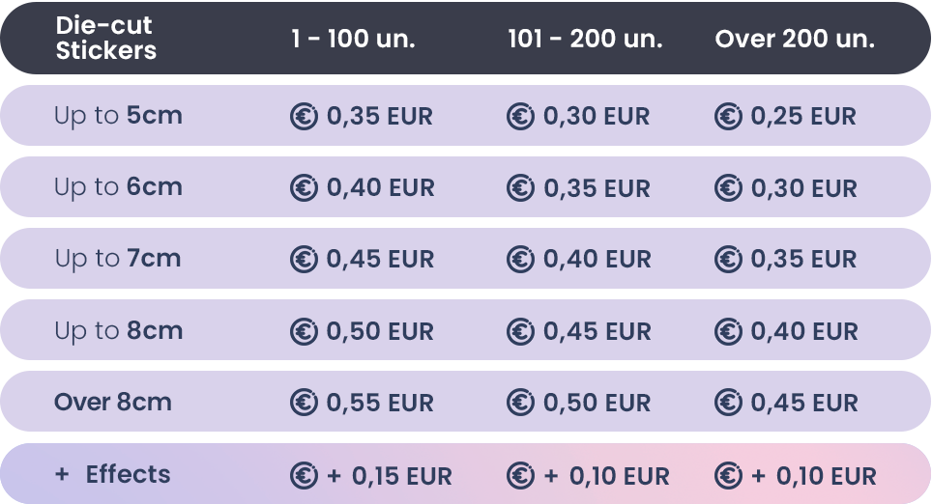The image size is (932, 504).
Task: Click the euro icon beside 0,35 EUR for Up to 5cm
Action: click(305, 117)
